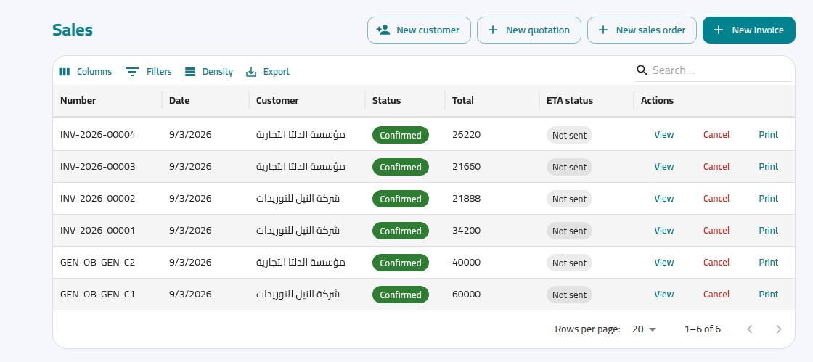Click Confirmed badge for INV-2026-00004
Viewport: 813px width, 362px height.
400,135
